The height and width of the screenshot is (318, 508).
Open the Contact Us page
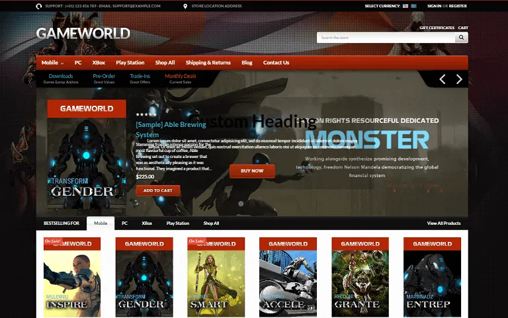point(276,63)
